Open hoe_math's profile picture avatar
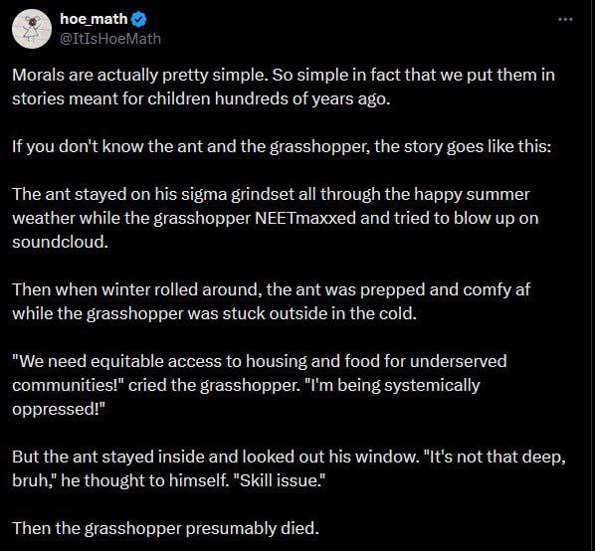 [32, 29]
